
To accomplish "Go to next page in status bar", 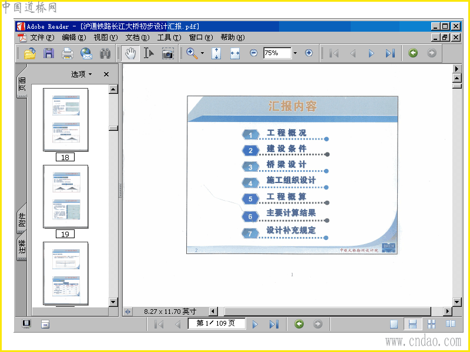I will [x=255, y=324].
